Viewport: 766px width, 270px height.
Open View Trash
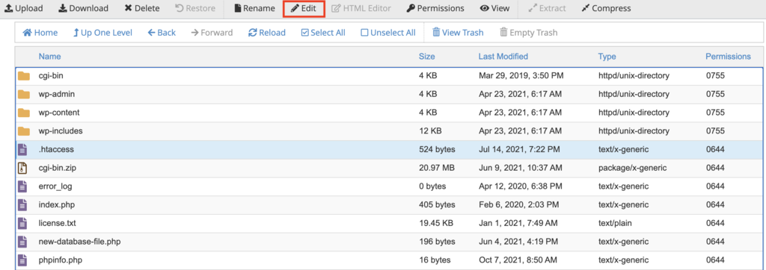click(x=458, y=33)
